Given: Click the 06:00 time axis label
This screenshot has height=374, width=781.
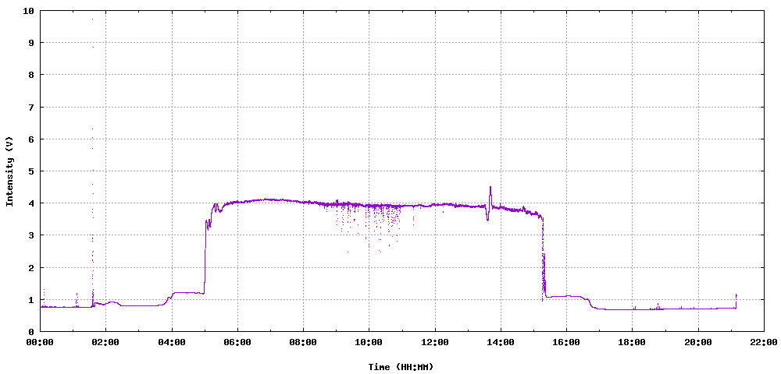Looking at the screenshot, I should click(x=237, y=342).
